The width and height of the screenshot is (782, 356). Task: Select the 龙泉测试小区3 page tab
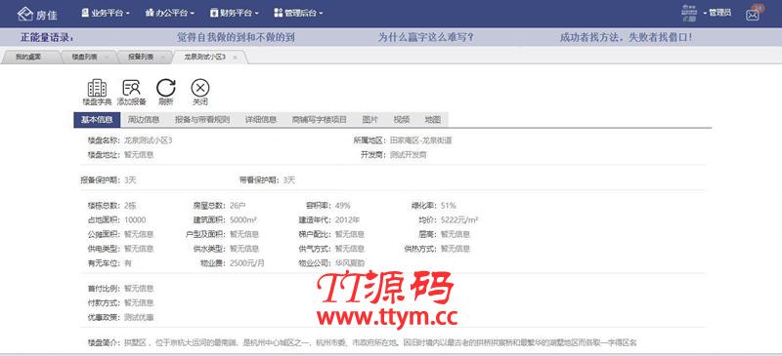205,58
